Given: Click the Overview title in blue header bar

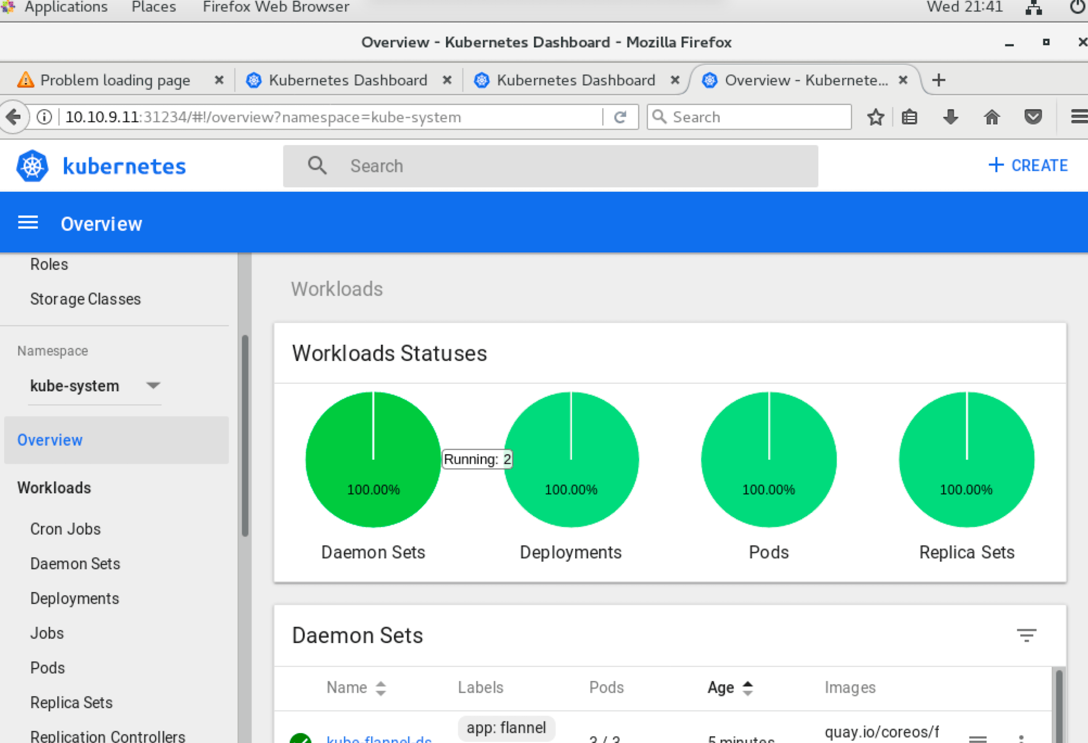Looking at the screenshot, I should pyautogui.click(x=102, y=224).
